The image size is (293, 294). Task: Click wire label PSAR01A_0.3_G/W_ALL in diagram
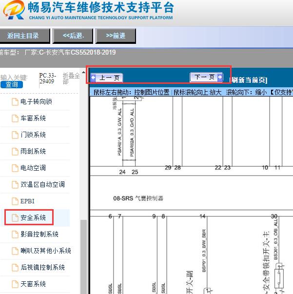[x=119, y=132]
